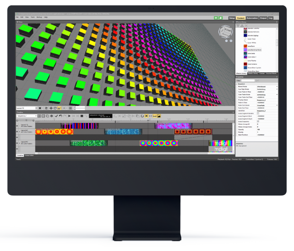Click the add (+) icon in the layout toolbar

point(50,108)
